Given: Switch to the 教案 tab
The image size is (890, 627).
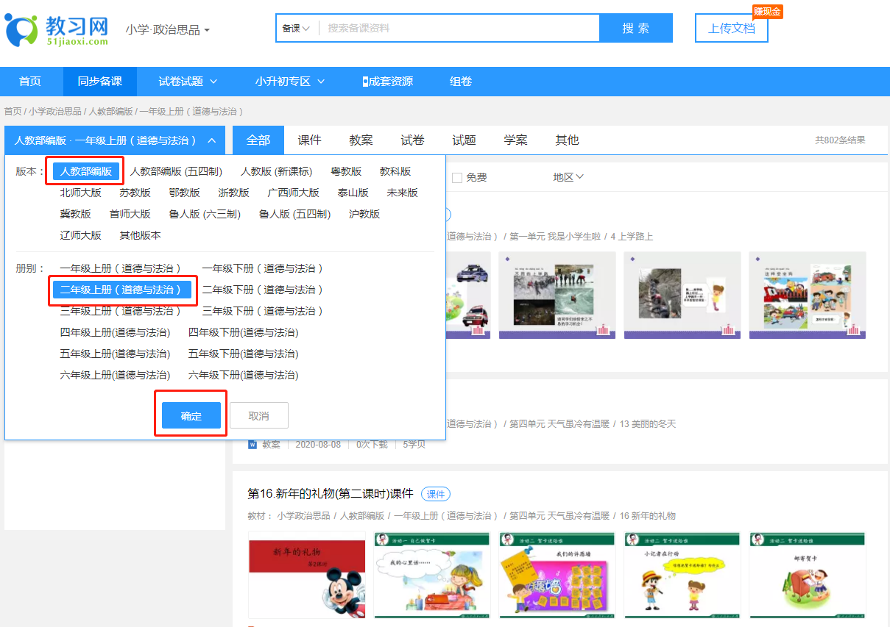Looking at the screenshot, I should pyautogui.click(x=361, y=140).
